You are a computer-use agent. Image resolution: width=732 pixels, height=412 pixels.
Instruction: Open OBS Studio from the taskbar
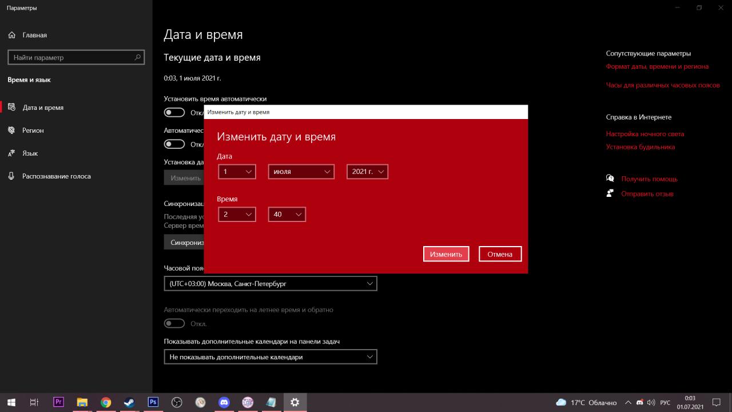[x=177, y=402]
